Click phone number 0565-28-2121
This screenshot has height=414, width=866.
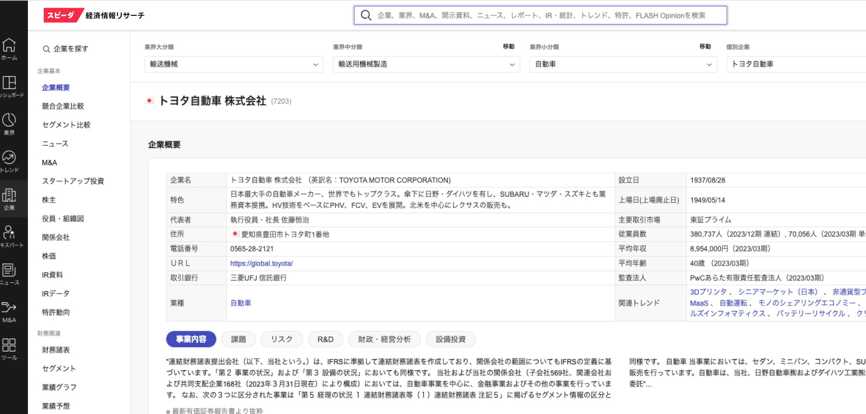click(x=252, y=249)
